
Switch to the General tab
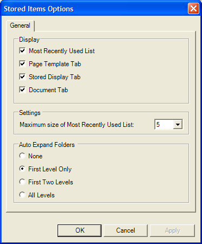coord(20,25)
